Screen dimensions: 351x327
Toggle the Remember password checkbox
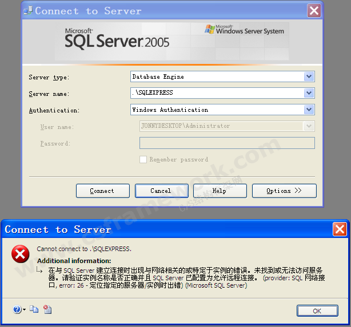pos(143,160)
